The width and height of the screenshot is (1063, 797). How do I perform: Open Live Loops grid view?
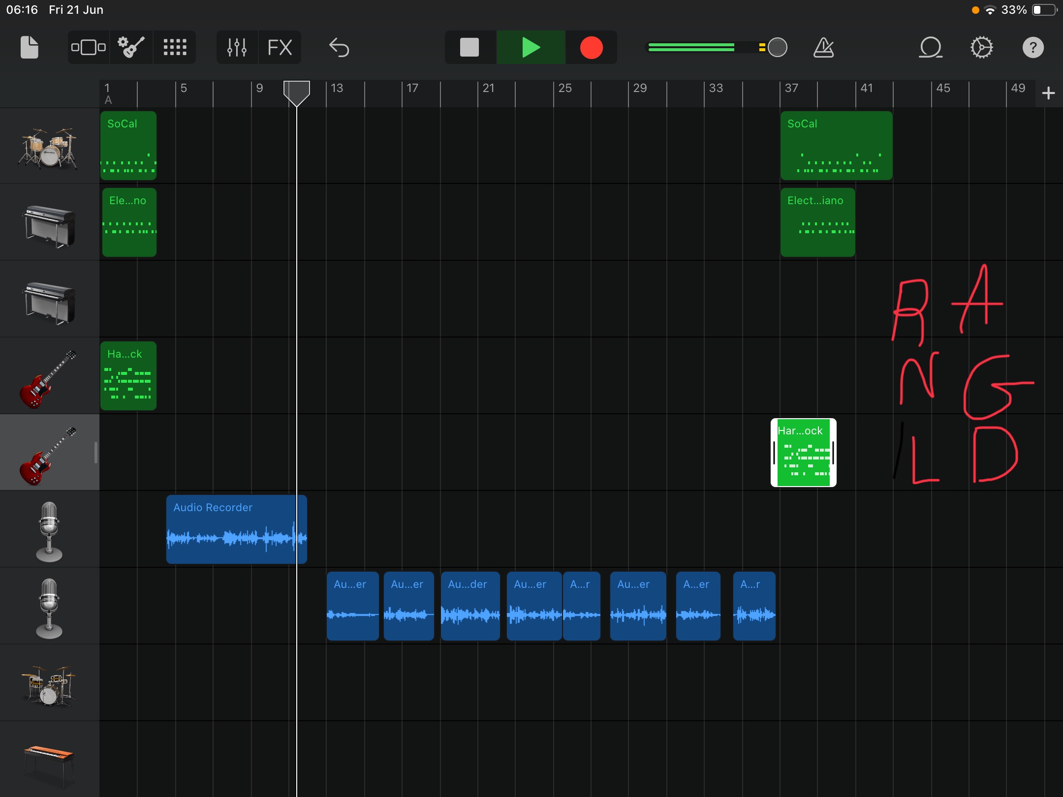pos(175,48)
